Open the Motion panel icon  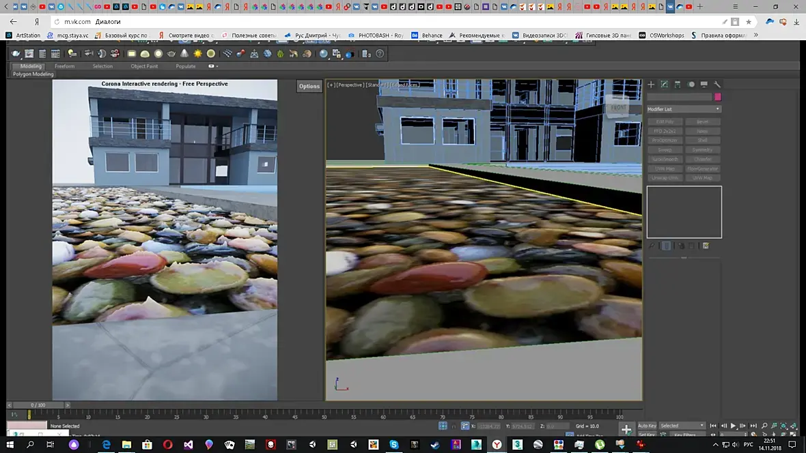click(691, 85)
